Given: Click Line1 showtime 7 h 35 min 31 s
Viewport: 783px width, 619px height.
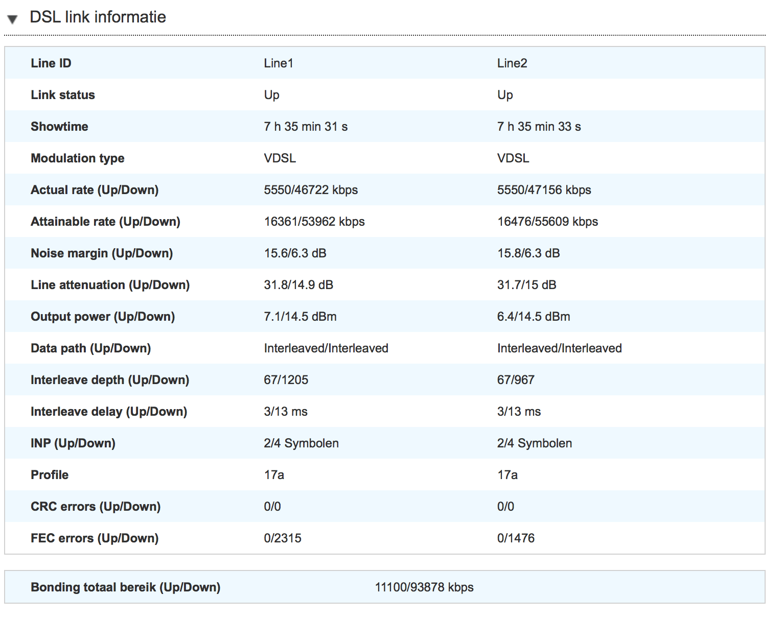Looking at the screenshot, I should (306, 127).
